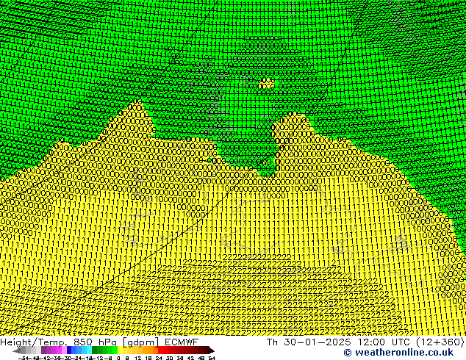
Task: Click the cyan segment of the color scale
Action: (x=89, y=350)
